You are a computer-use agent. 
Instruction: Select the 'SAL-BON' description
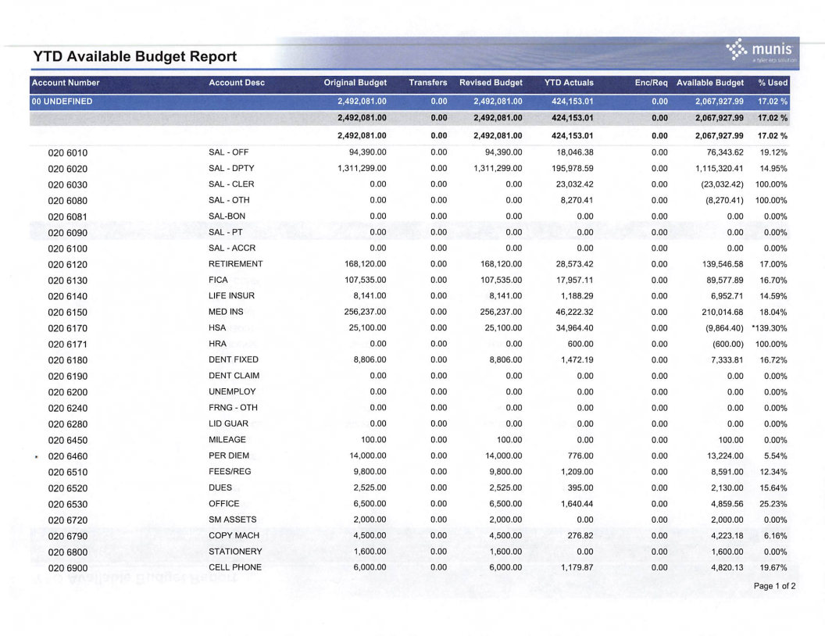tap(227, 216)
